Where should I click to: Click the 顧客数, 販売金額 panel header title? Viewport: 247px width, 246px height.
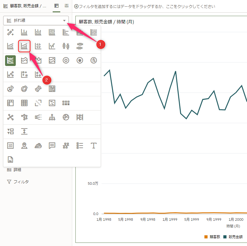point(28,6)
